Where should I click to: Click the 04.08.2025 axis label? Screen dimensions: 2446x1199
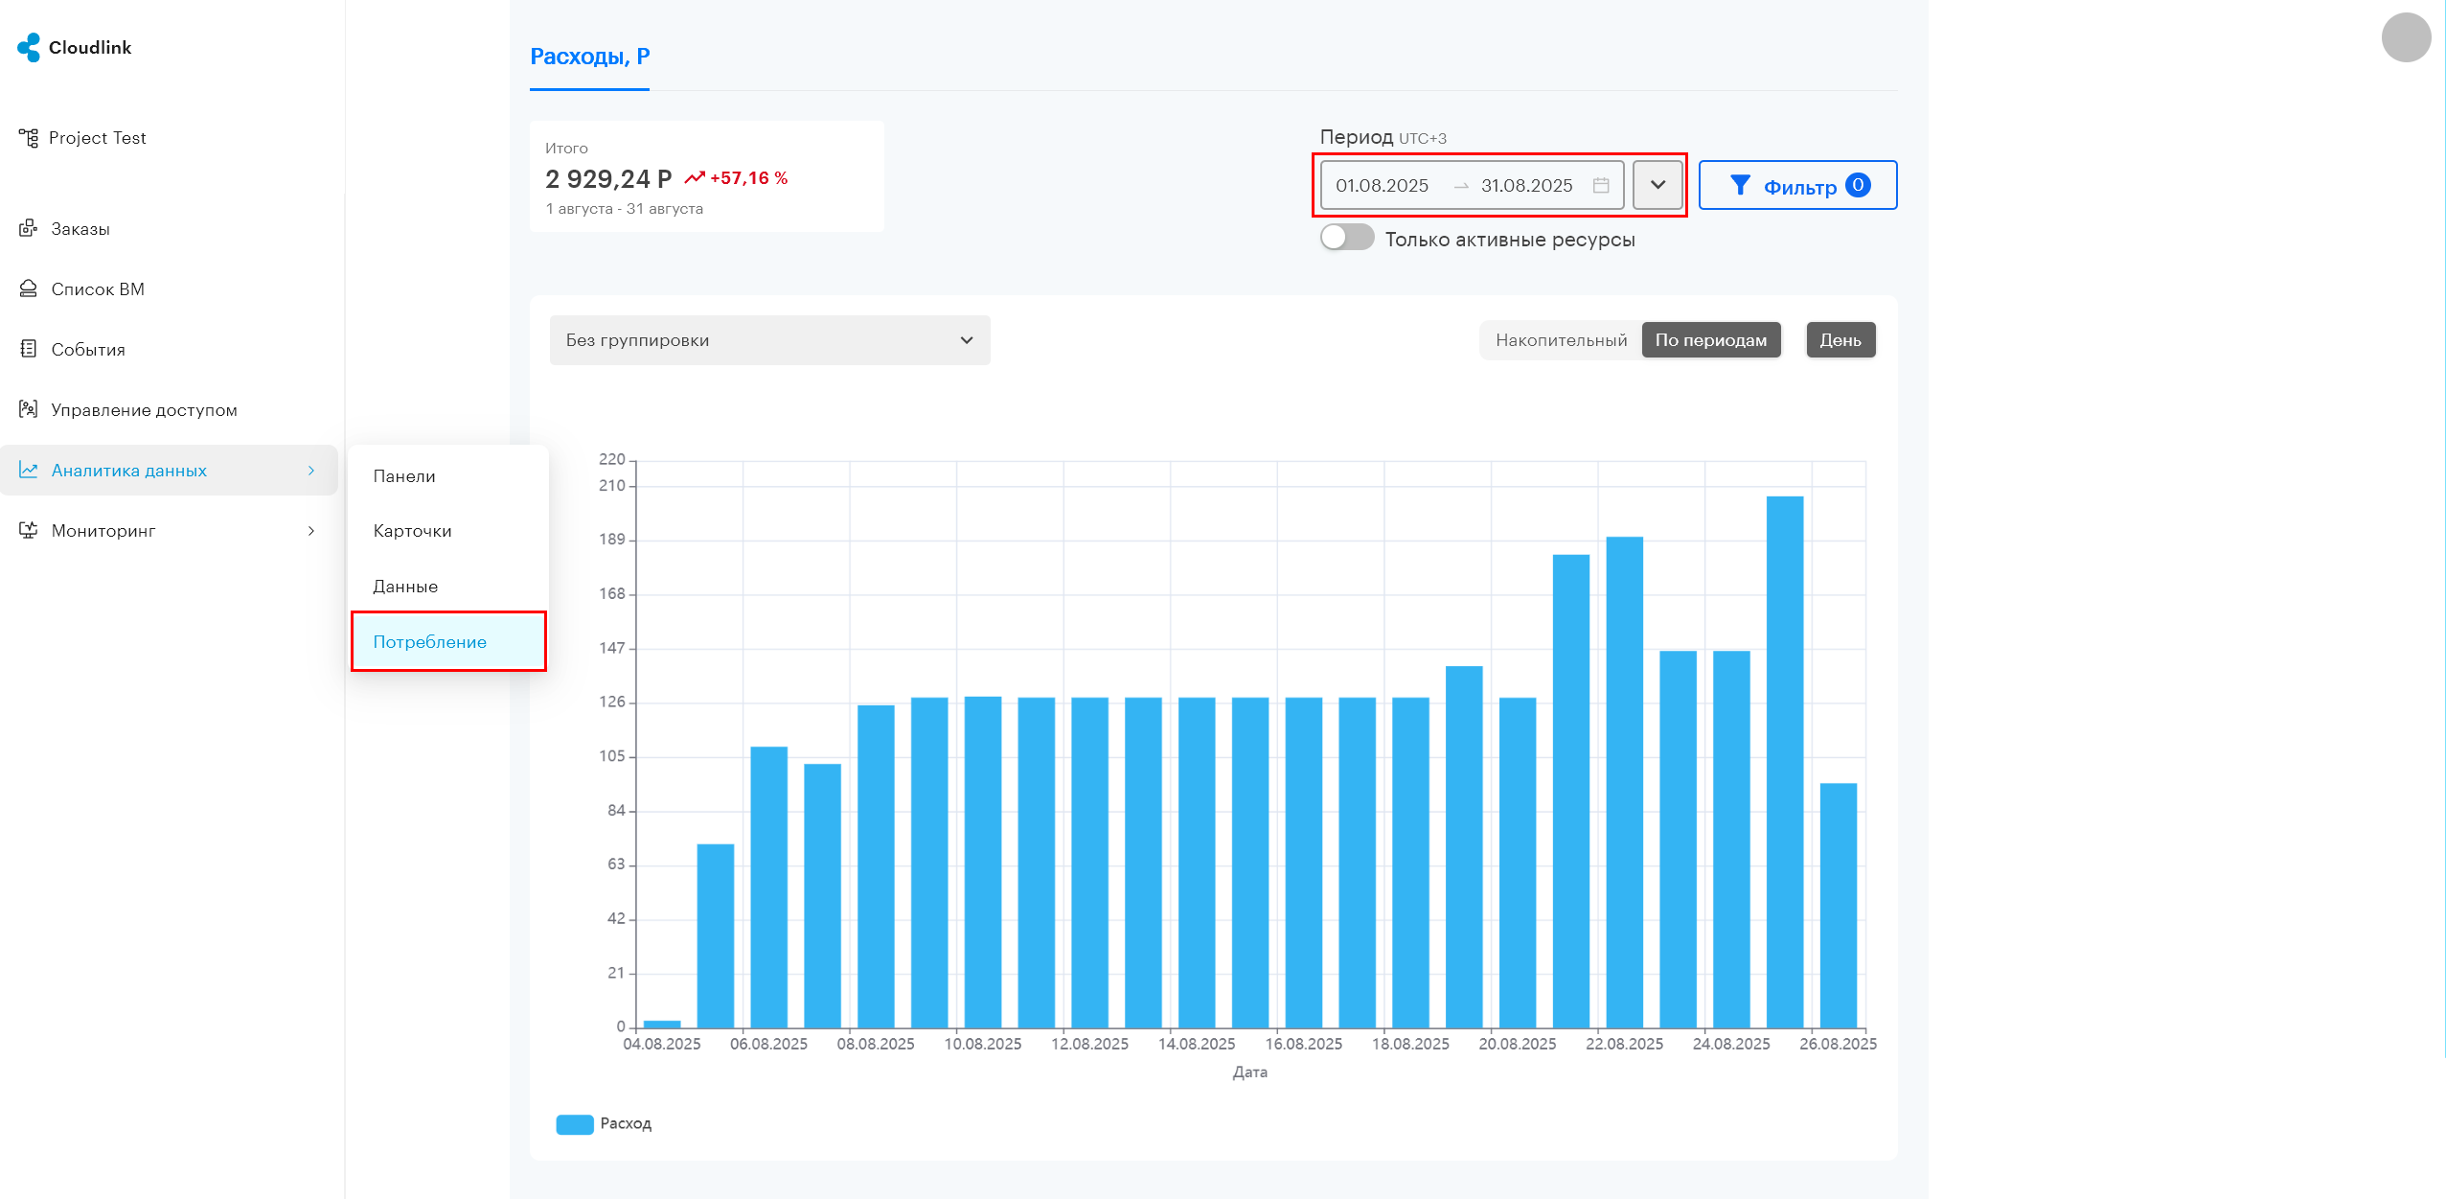(662, 1044)
